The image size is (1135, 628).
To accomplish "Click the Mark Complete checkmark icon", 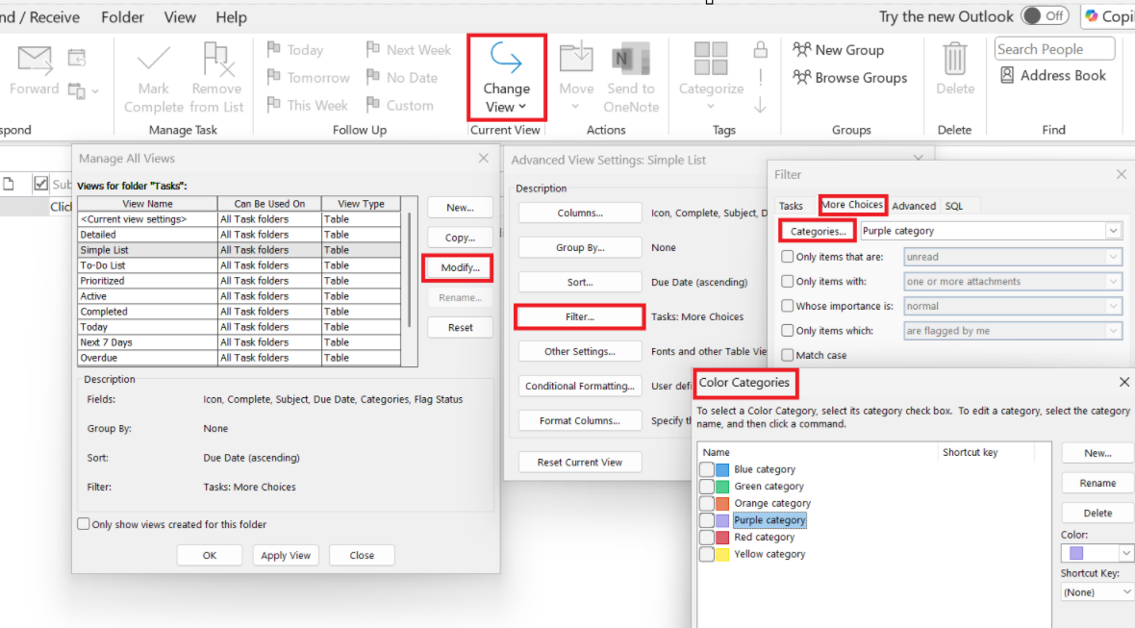I will tap(154, 60).
